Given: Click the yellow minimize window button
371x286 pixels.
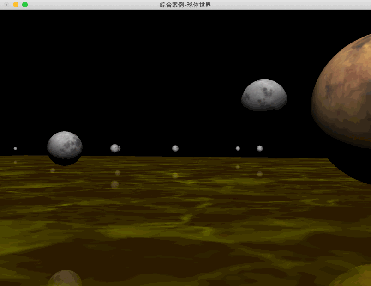Looking at the screenshot, I should click(16, 5).
